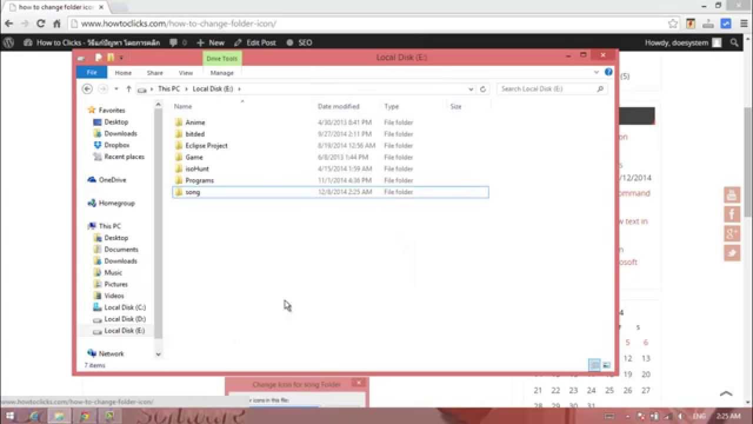Open the Facebook social icon on webpage
This screenshot has height=424, width=753.
click(x=732, y=214)
